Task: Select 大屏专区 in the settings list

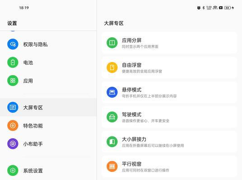Action: point(48,107)
